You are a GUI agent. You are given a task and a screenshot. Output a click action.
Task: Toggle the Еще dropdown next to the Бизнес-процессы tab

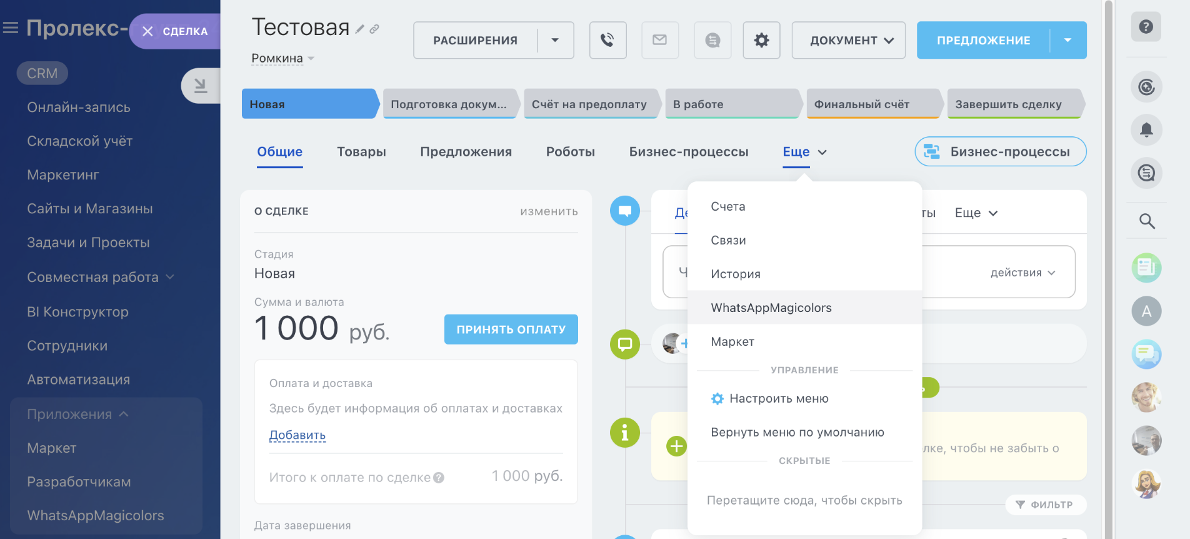click(805, 152)
